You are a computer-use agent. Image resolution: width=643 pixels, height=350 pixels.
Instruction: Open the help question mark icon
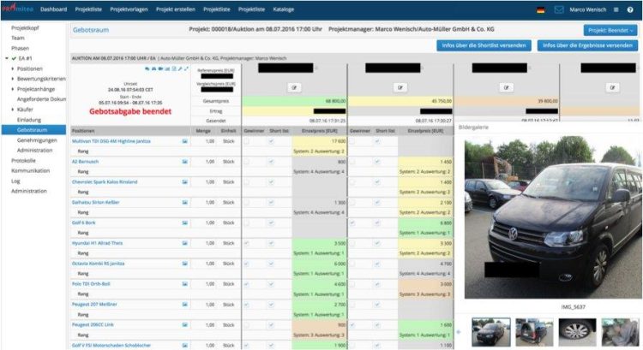[630, 9]
